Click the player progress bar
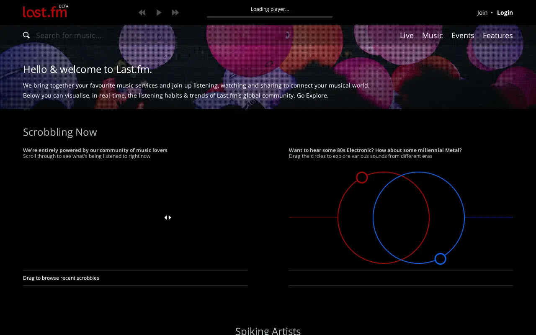The image size is (536, 335). pos(270,17)
